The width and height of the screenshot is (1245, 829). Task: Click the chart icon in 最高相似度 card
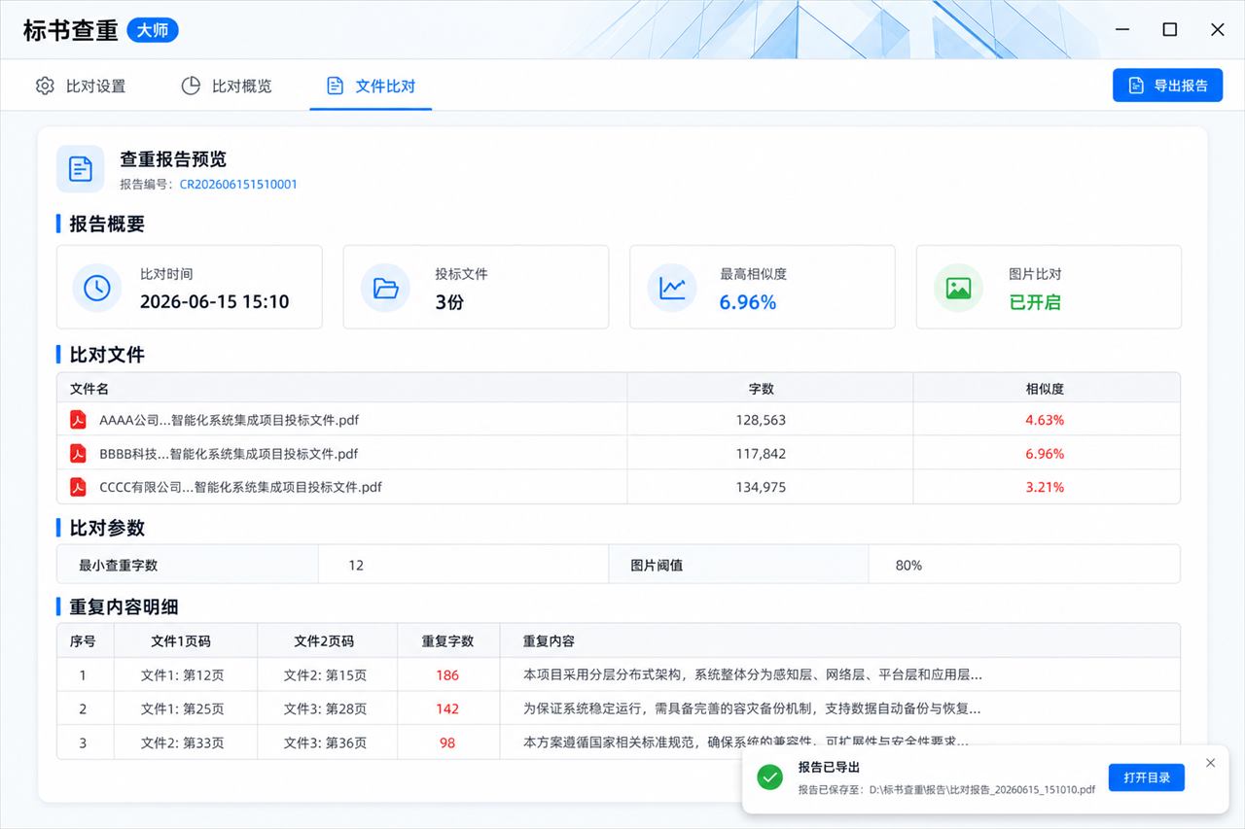click(x=672, y=288)
